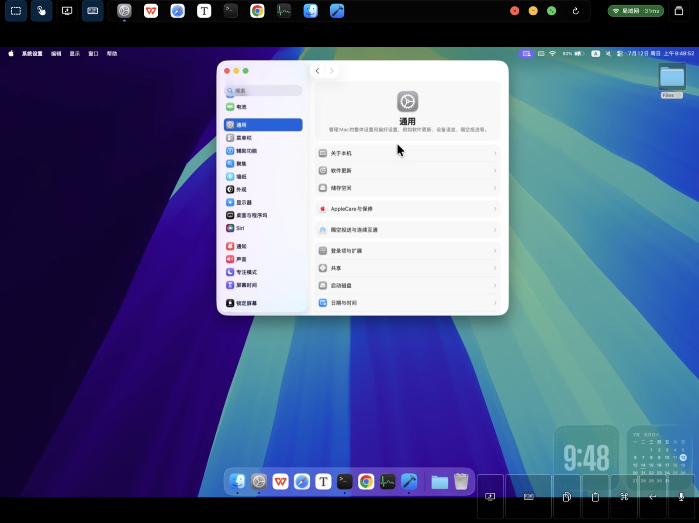Go forward with the right chevron button
Image resolution: width=699 pixels, height=523 pixels.
click(x=332, y=71)
